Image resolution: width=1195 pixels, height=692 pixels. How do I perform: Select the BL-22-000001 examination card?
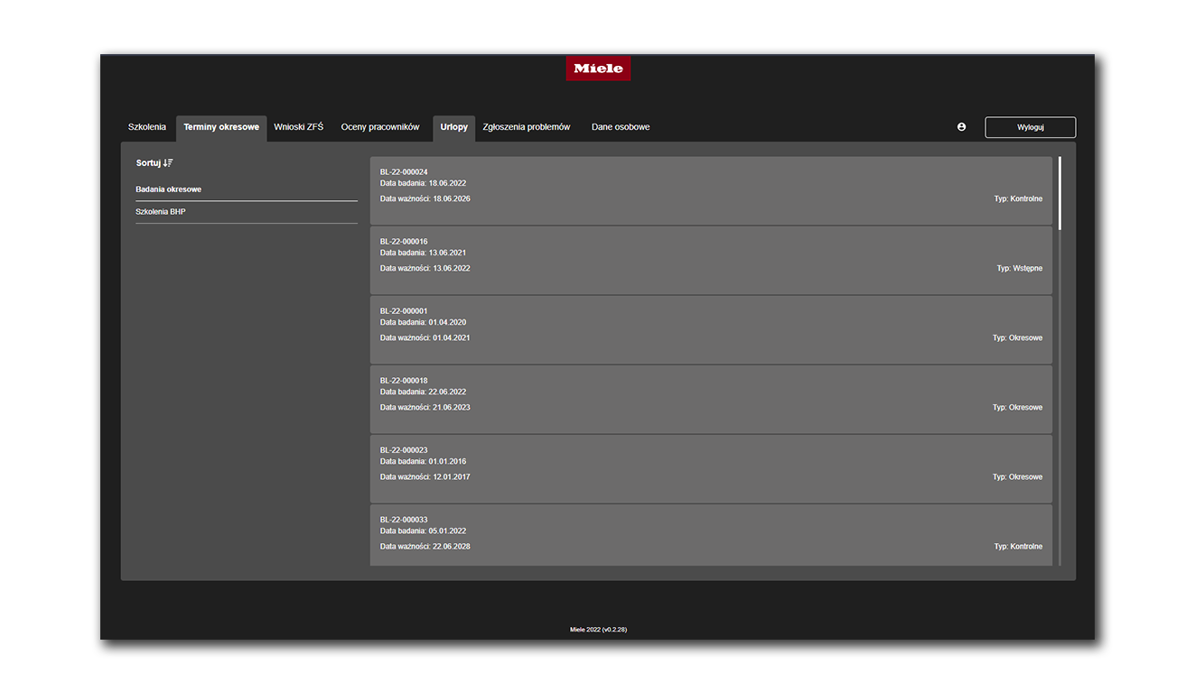(711, 329)
